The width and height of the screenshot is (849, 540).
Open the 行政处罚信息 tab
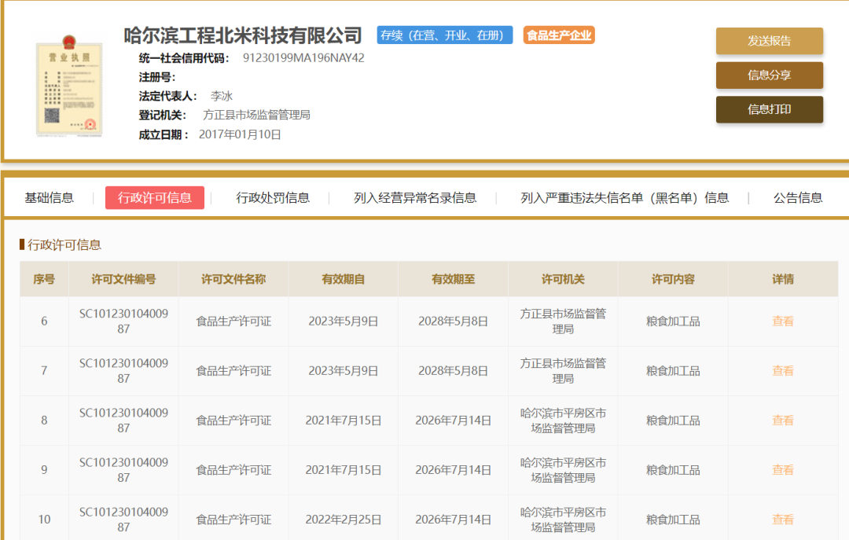click(272, 198)
